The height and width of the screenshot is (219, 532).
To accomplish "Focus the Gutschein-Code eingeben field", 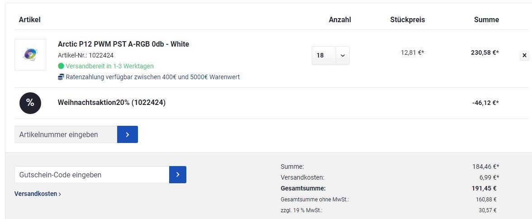I will (92, 175).
